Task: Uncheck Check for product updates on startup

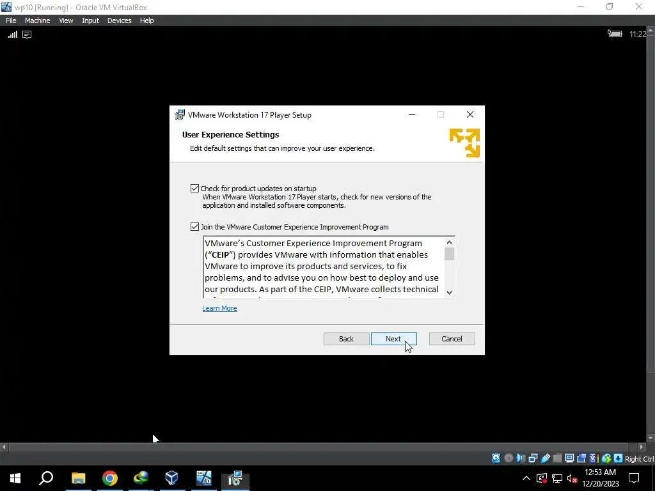Action: (194, 189)
